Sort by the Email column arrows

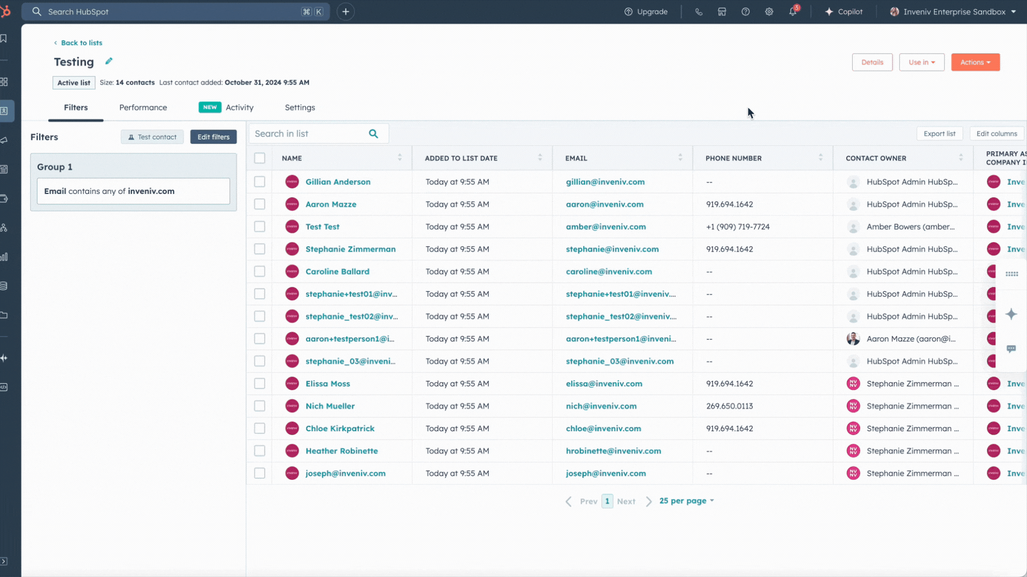(680, 158)
